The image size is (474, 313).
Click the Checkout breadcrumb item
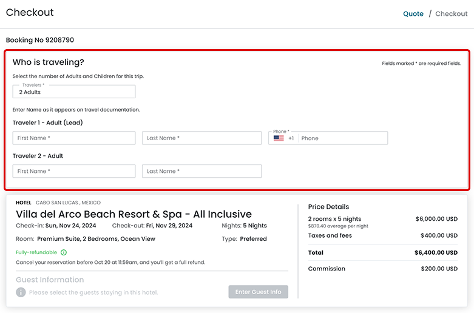(x=452, y=14)
